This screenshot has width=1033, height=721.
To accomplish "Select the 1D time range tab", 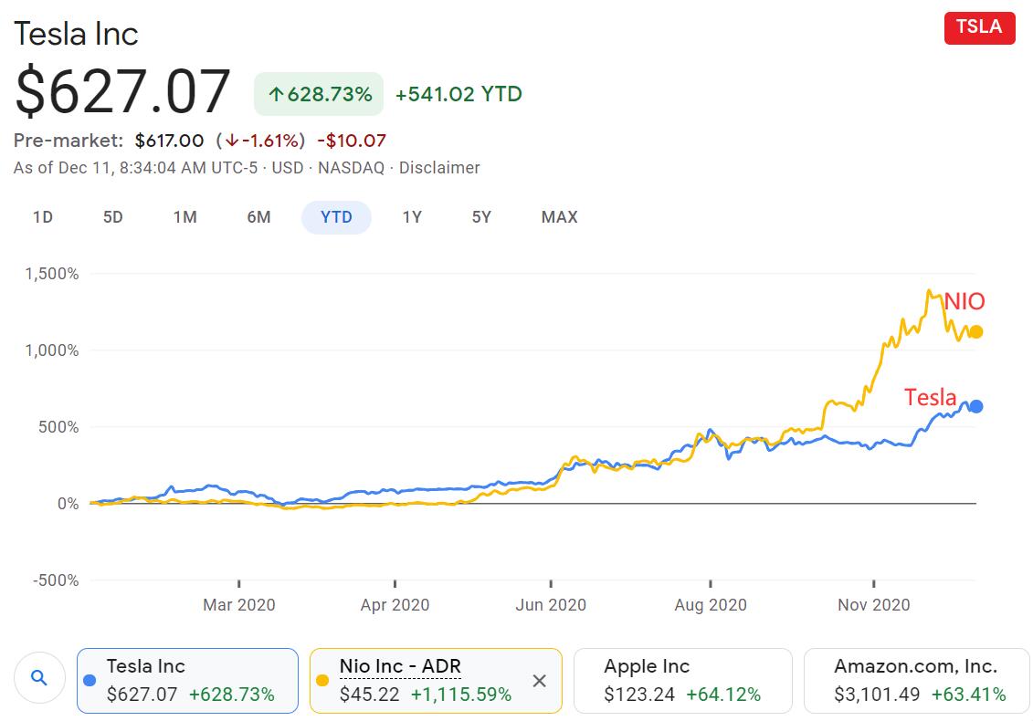I will tap(43, 217).
